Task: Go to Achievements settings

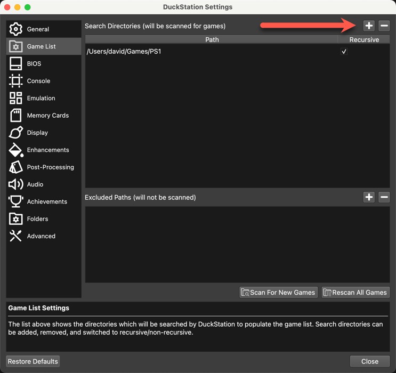Action: pyautogui.click(x=44, y=201)
